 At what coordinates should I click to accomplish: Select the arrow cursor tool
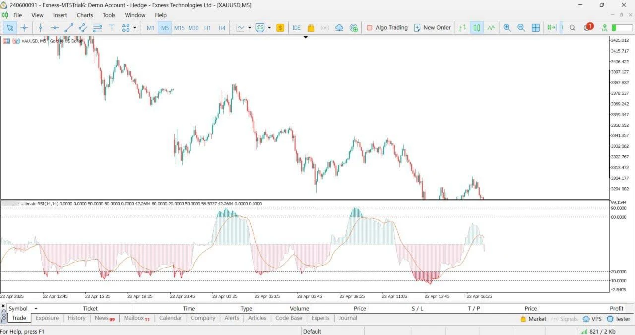tap(10, 28)
